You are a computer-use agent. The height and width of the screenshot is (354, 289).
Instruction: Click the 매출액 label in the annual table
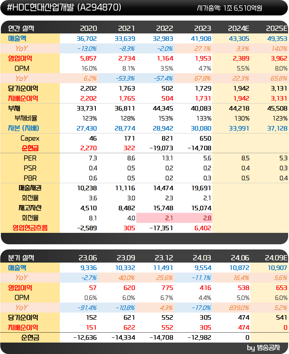click(x=17, y=38)
